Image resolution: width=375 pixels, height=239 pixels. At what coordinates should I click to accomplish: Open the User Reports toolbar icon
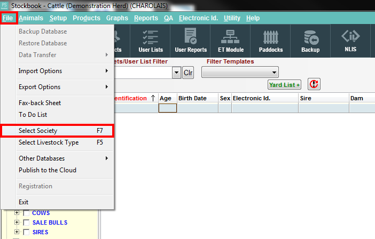click(x=191, y=41)
